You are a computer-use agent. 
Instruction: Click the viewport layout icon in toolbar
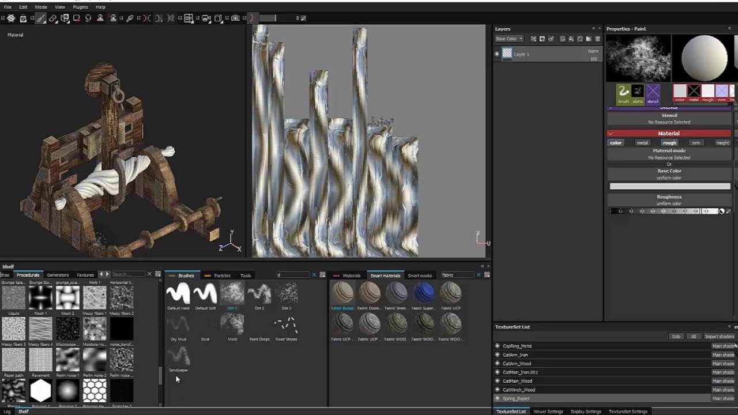pos(189,18)
